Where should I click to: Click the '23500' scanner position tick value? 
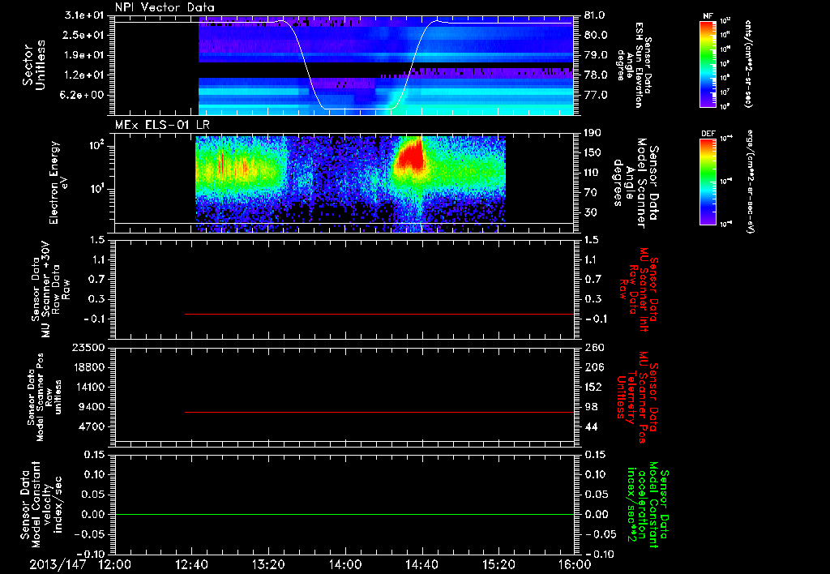[88, 348]
